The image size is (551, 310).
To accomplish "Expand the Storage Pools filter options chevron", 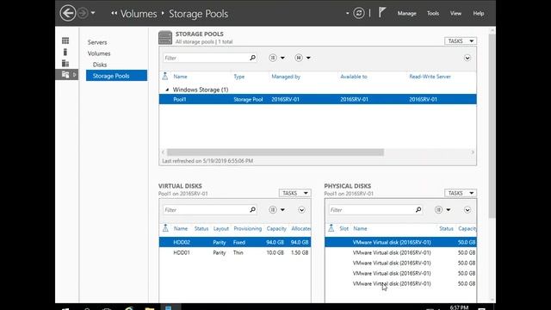I will click(467, 58).
